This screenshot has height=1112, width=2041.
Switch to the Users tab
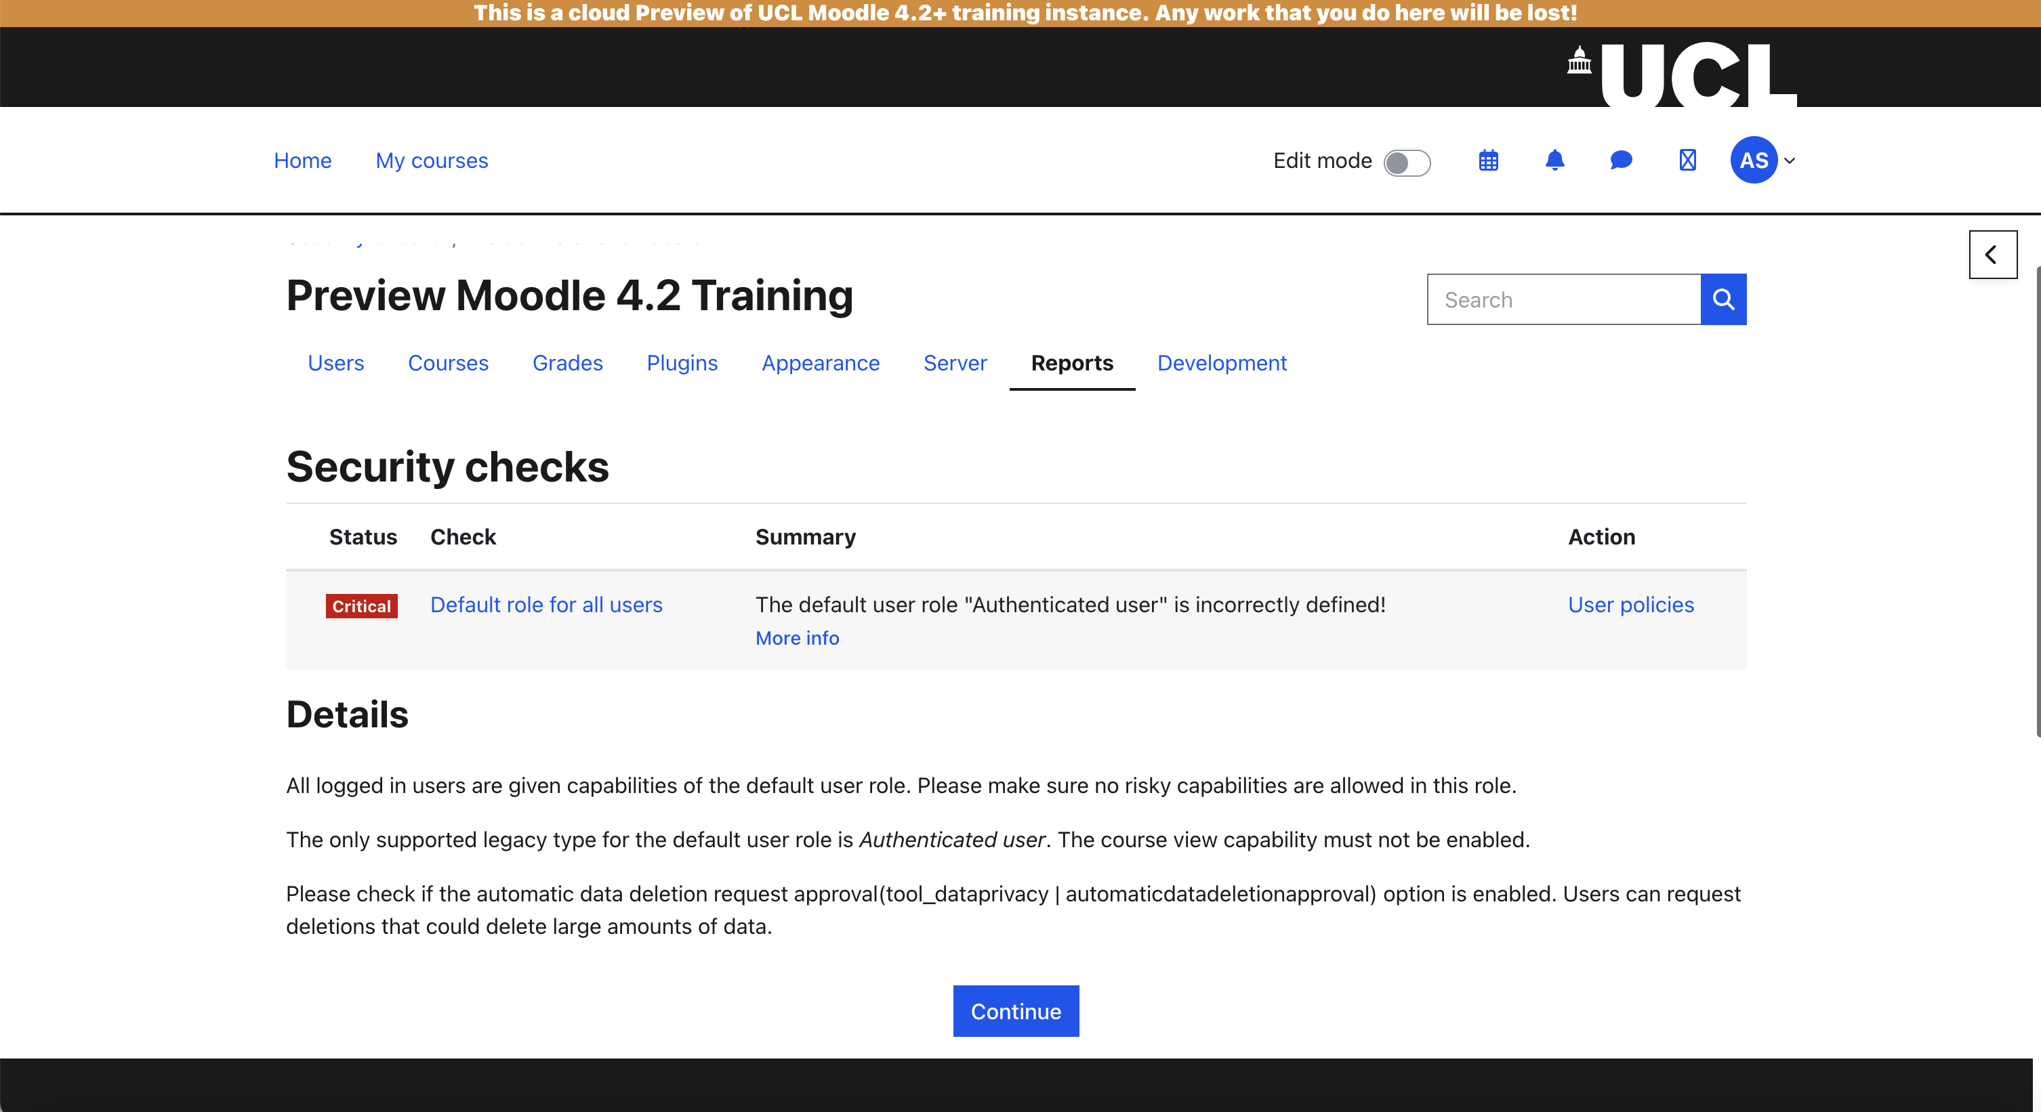pos(336,363)
